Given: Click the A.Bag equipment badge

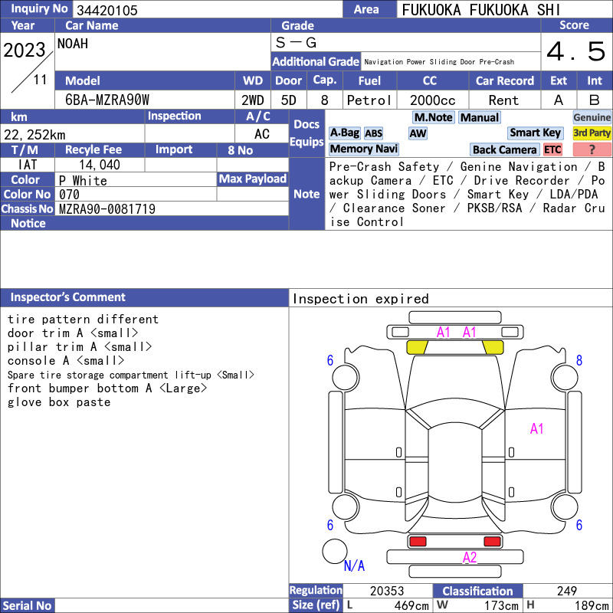Looking at the screenshot, I should point(344,133).
